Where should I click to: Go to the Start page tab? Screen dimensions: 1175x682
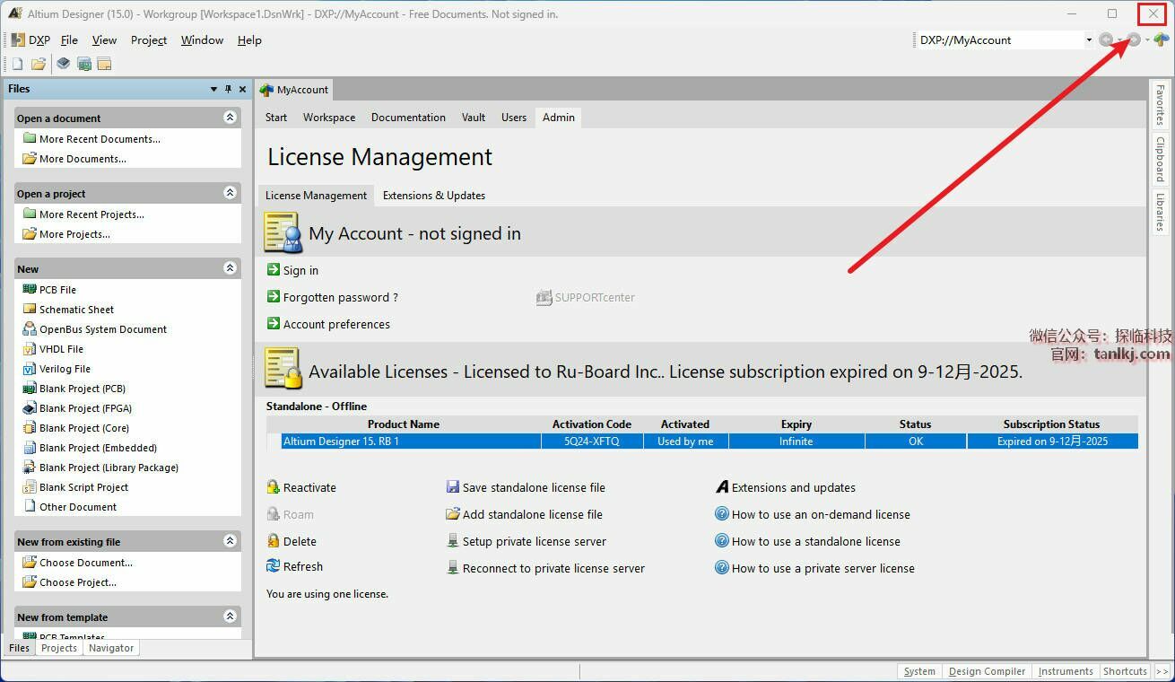click(276, 118)
